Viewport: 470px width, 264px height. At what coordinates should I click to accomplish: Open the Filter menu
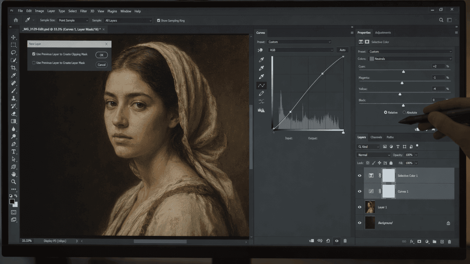83,11
